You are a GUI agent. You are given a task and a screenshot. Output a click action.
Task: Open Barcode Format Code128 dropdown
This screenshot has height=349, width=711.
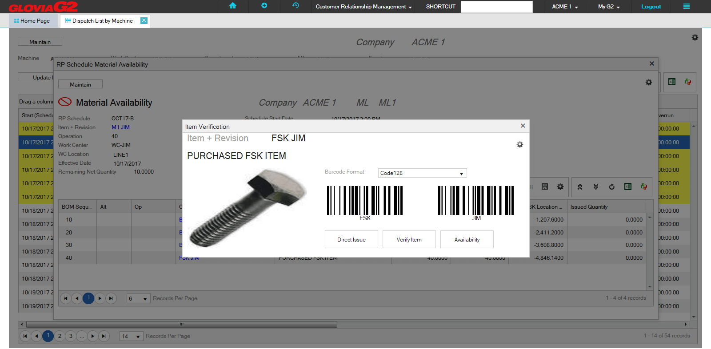tap(422, 173)
